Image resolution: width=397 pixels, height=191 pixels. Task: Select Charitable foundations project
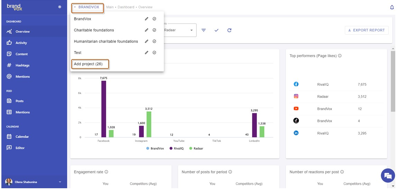click(94, 30)
